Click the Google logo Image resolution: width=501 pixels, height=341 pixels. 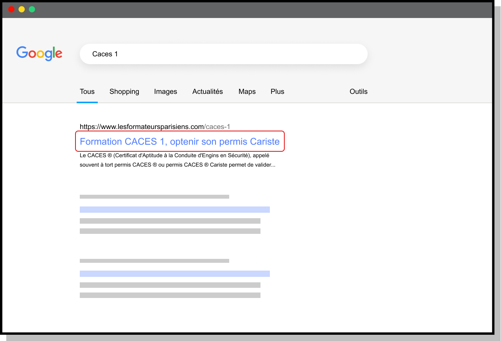coord(39,54)
